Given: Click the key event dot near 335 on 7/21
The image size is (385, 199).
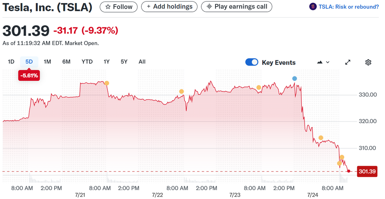Looking at the screenshot, I should [x=107, y=83].
